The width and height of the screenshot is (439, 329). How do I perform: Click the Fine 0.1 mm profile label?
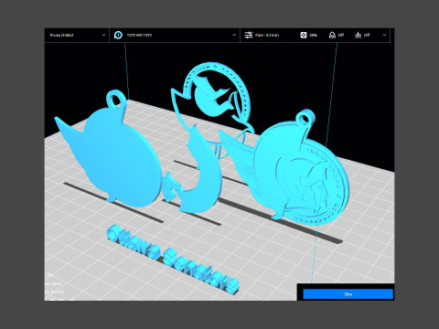(x=267, y=36)
